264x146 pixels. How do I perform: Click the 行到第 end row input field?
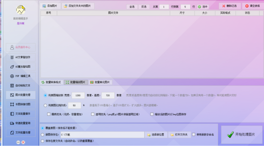click(x=185, y=7)
